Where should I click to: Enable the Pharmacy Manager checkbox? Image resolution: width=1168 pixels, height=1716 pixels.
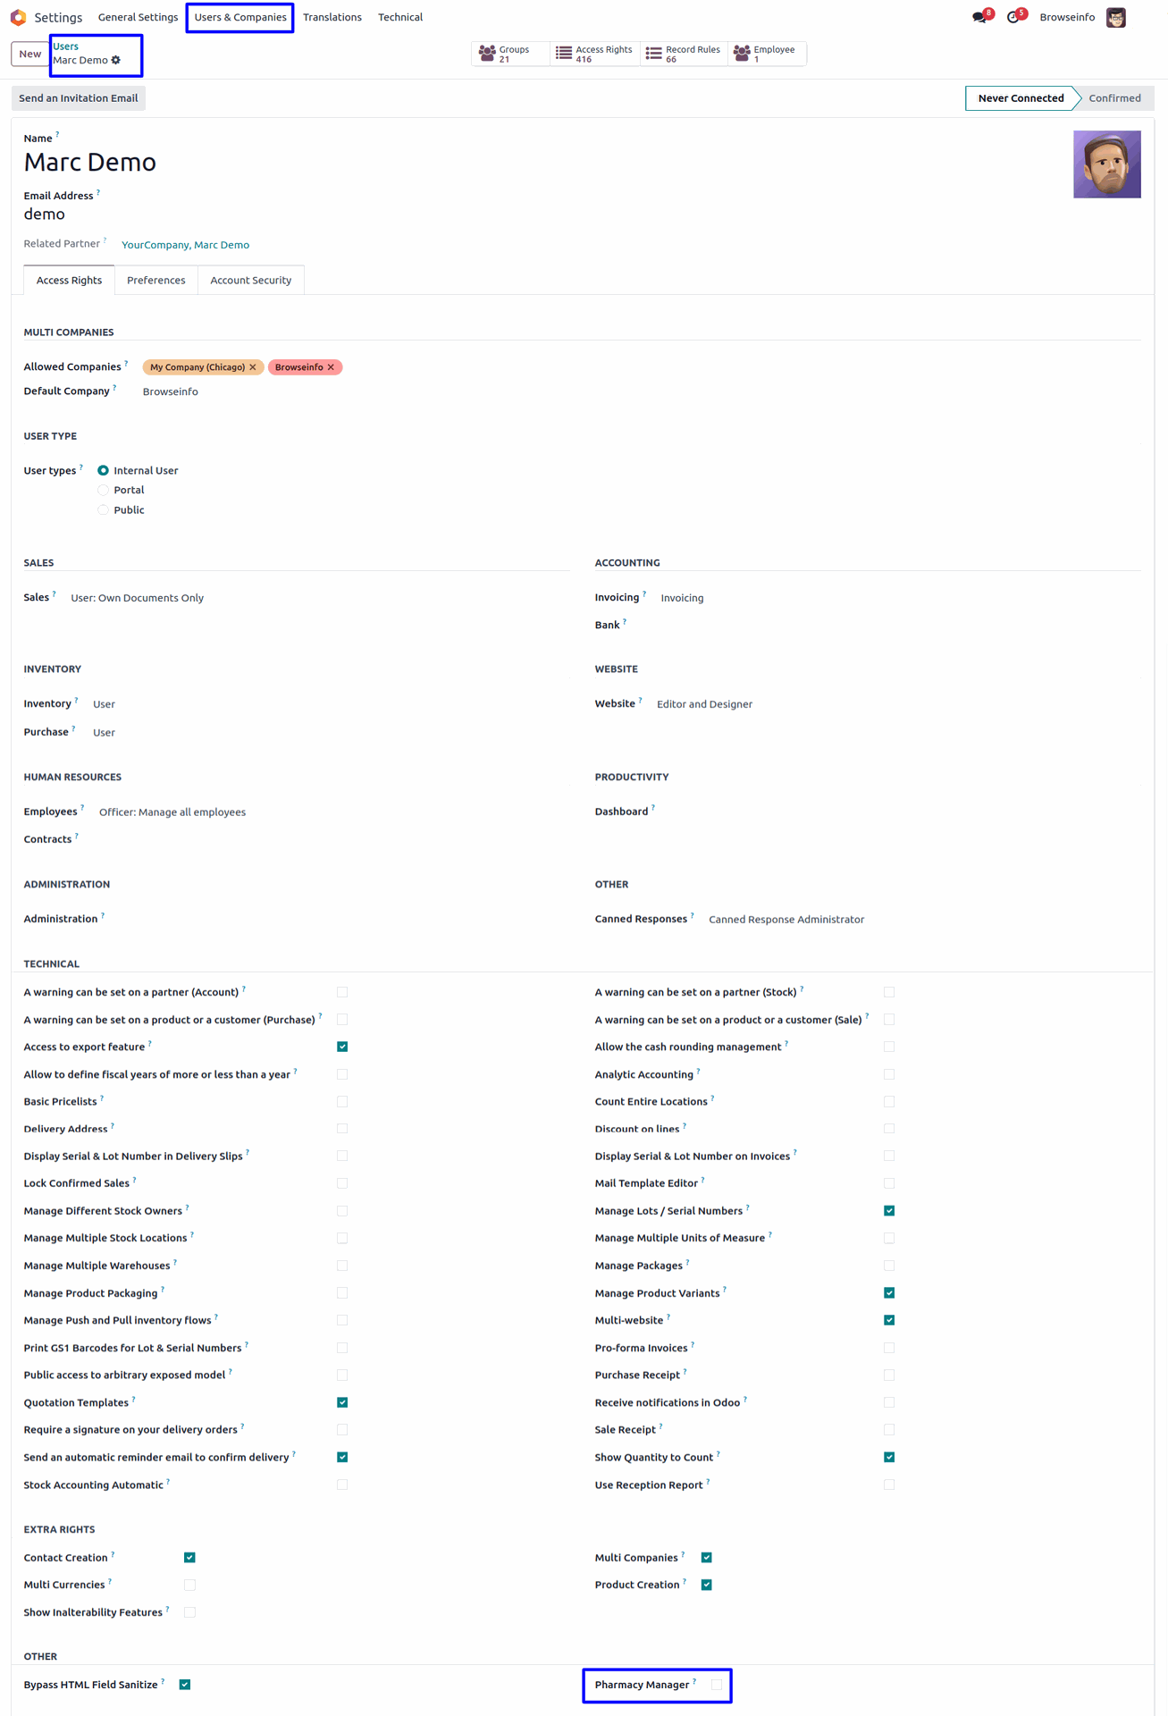coord(717,1685)
